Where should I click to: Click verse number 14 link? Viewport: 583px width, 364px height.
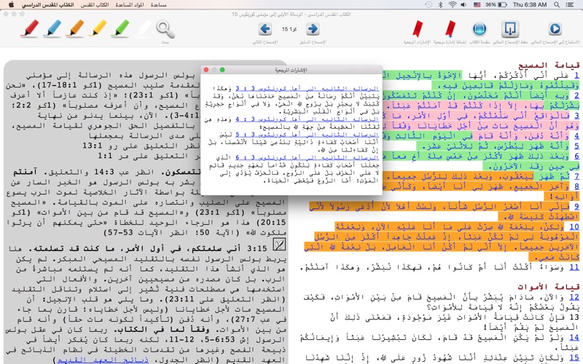[x=574, y=337]
